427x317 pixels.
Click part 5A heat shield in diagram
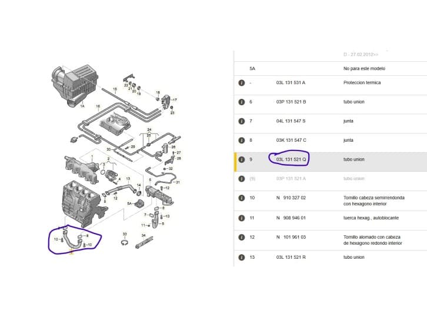pyautogui.click(x=140, y=203)
